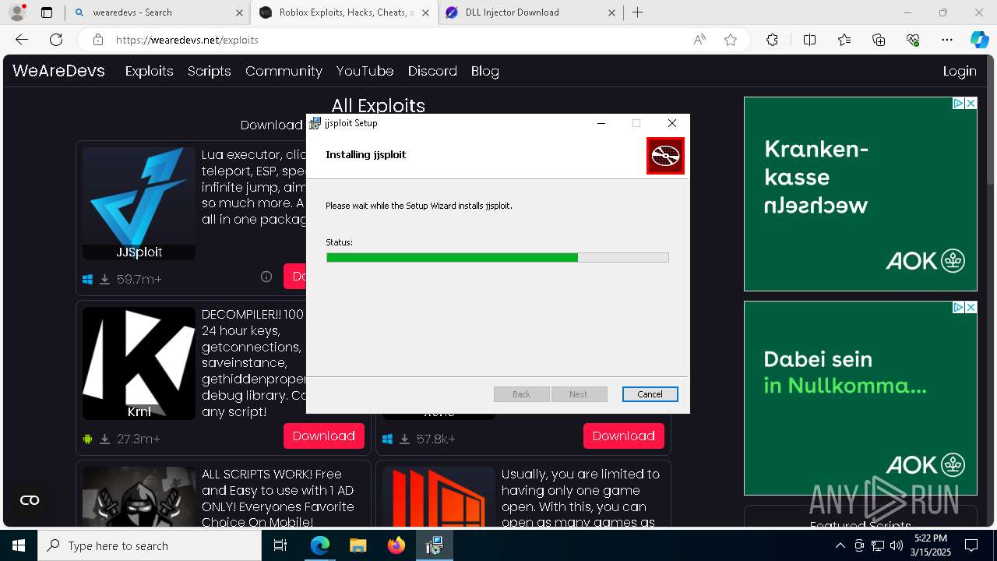The height and width of the screenshot is (561, 997).
Task: Select the 'All Exploits' heading text
Action: coord(379,105)
